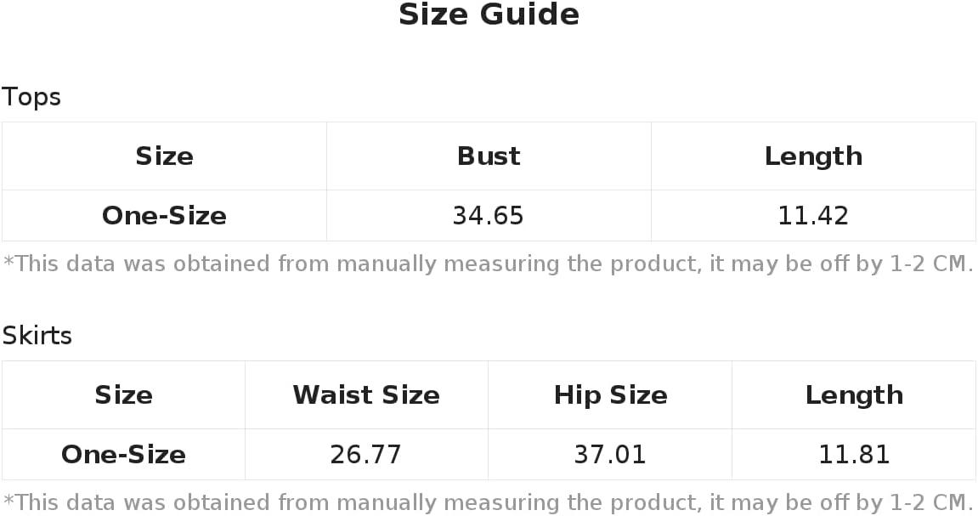Image resolution: width=978 pixels, height=516 pixels.
Task: Click the asterisk before Skirts disclaimer text
Action: (8, 499)
